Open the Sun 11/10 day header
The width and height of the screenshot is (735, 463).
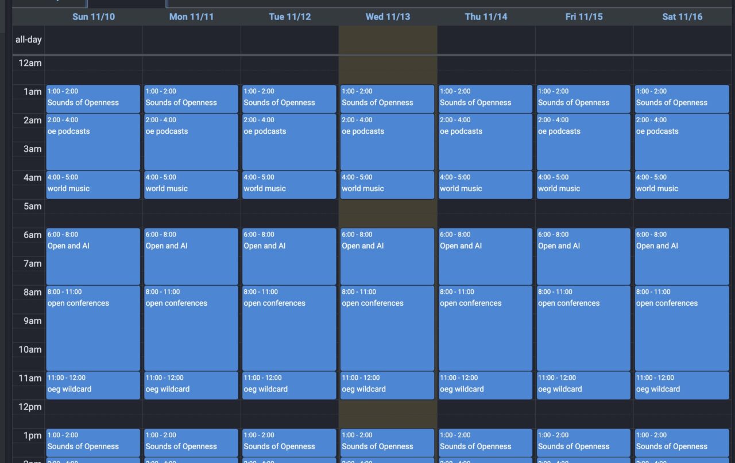(x=94, y=17)
